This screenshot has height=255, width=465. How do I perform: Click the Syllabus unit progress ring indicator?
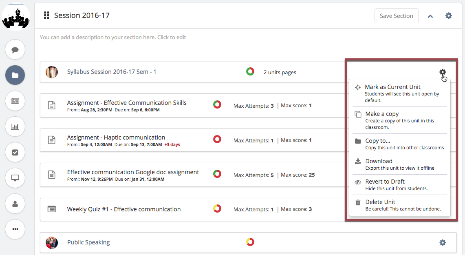tap(250, 71)
